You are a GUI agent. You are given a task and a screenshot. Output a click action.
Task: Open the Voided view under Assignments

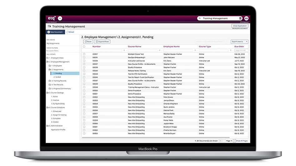pyautogui.click(x=57, y=77)
